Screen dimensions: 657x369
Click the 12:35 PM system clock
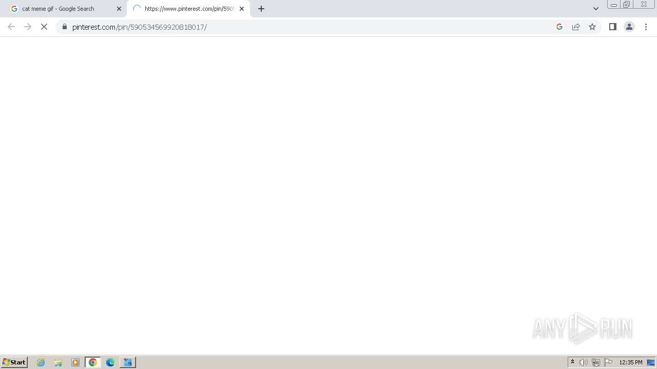point(631,362)
